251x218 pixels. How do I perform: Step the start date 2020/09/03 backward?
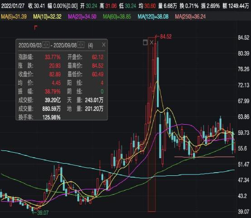tap(44, 45)
